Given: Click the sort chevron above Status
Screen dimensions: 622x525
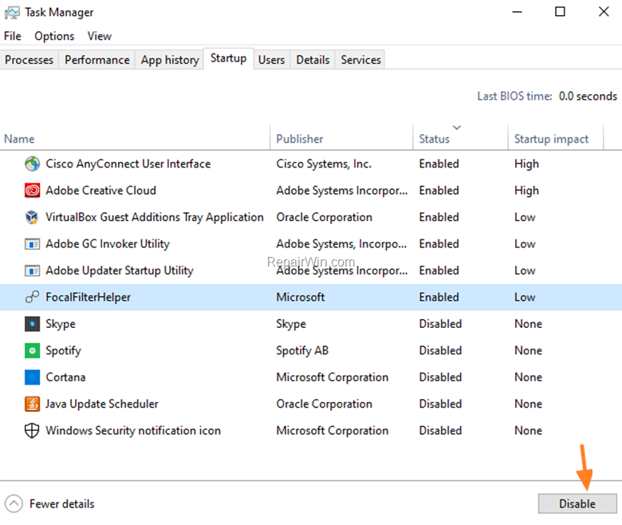Looking at the screenshot, I should tap(457, 128).
